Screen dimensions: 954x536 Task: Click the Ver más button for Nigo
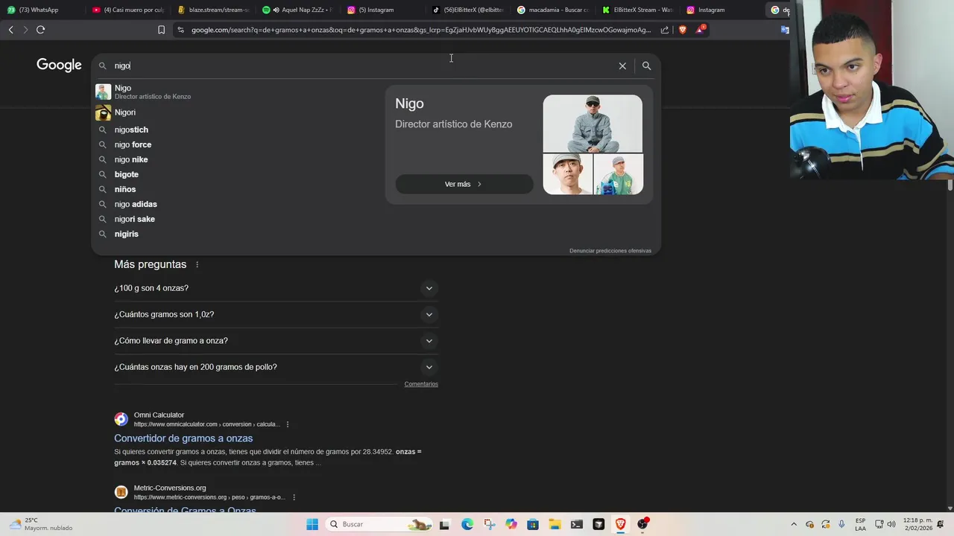pyautogui.click(x=464, y=184)
